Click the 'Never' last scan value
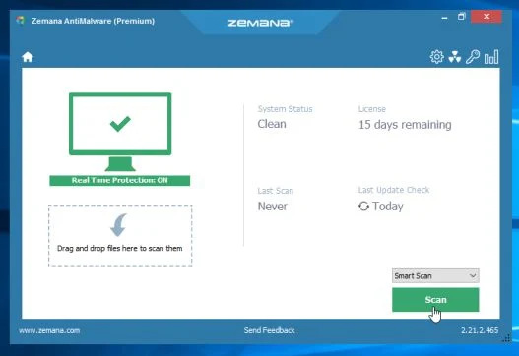The image size is (519, 356). tap(273, 207)
